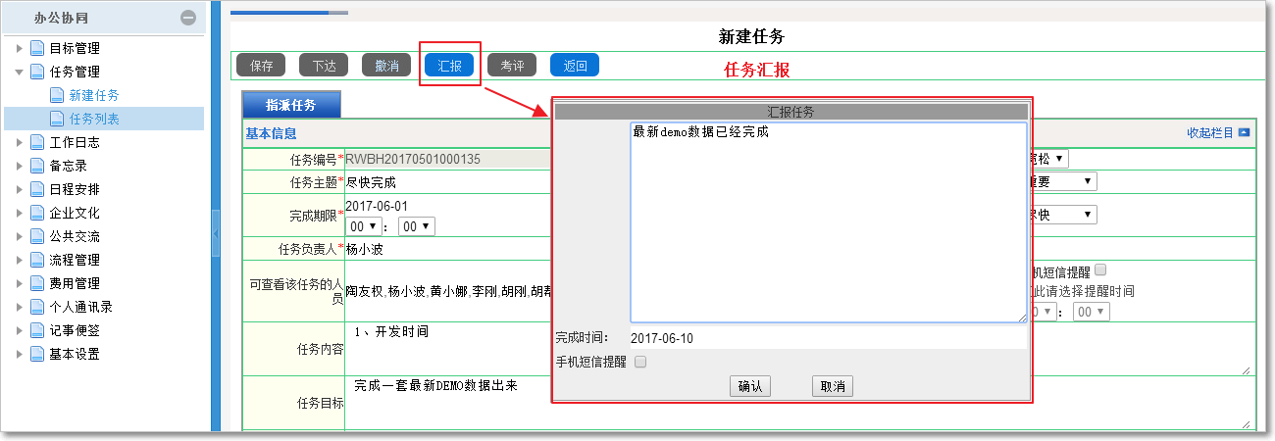Click the document icon beside 基本设置

(x=37, y=354)
